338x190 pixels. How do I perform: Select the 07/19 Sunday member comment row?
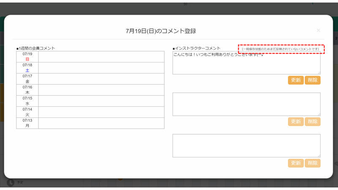click(101, 57)
